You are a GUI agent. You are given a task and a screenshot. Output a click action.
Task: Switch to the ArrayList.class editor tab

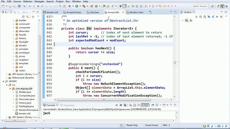click(x=72, y=12)
